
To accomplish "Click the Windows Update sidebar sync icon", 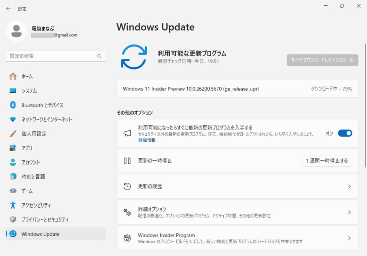I will (13, 234).
